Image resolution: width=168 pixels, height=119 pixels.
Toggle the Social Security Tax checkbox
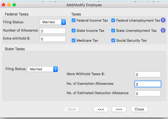pos(113,40)
